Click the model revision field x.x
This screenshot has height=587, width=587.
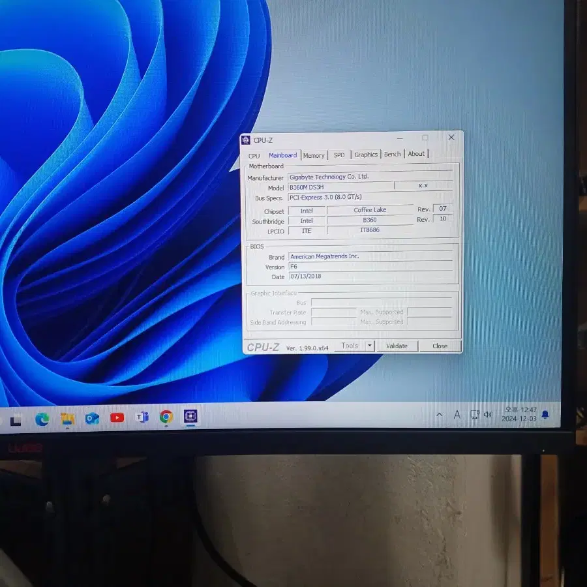(x=423, y=185)
